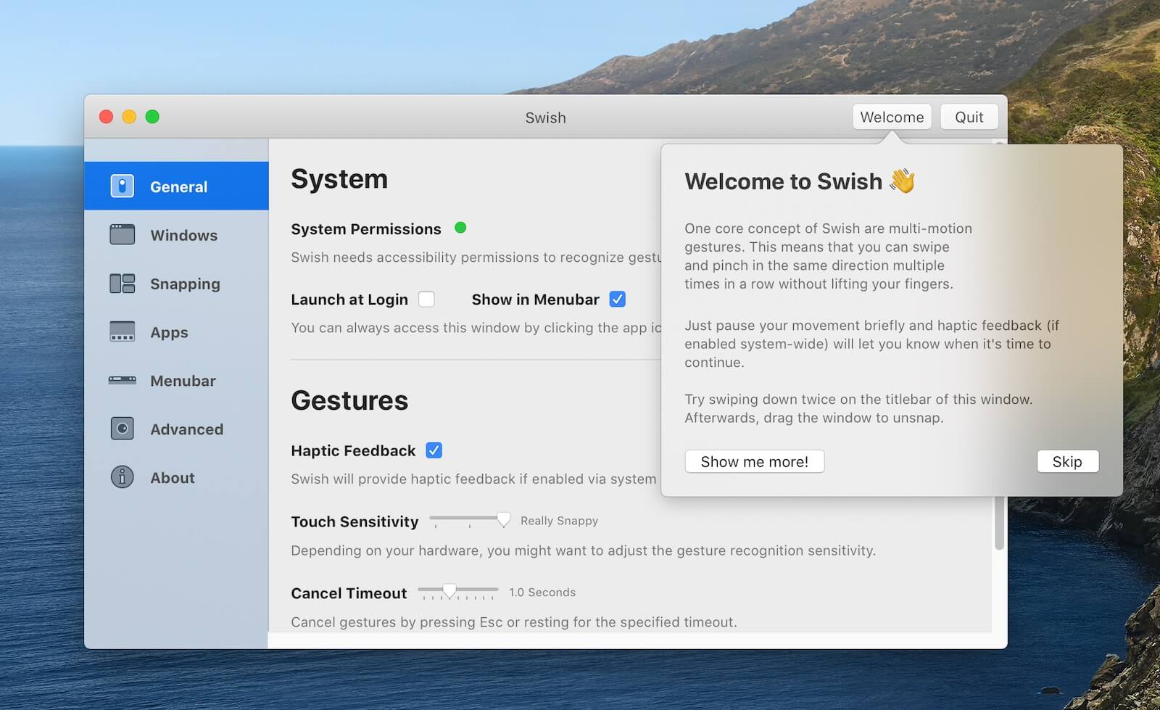Maximize the Swish window with green button
Screen dimensions: 1160x710
click(x=152, y=117)
